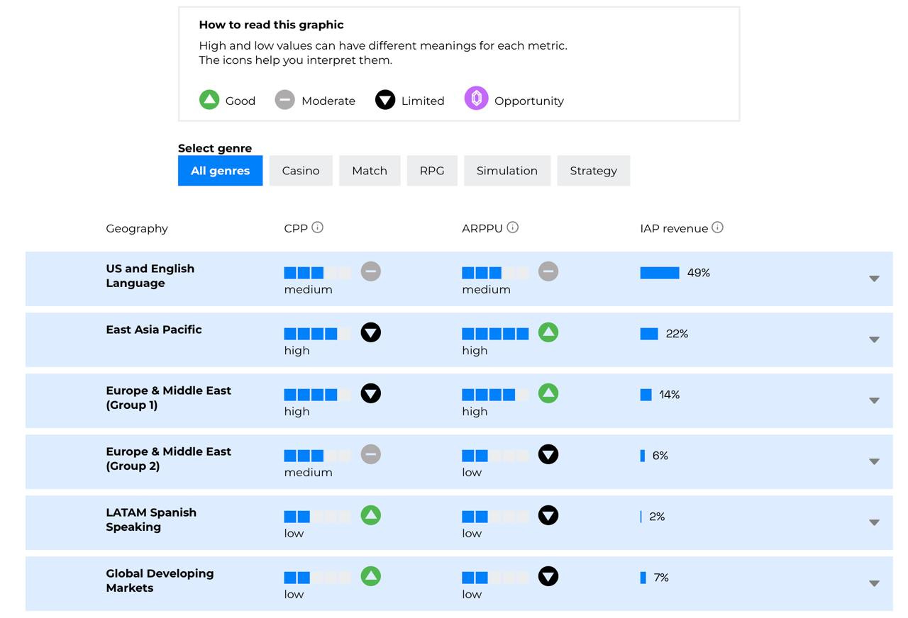Expand the East Asia Pacific row

coord(874,339)
